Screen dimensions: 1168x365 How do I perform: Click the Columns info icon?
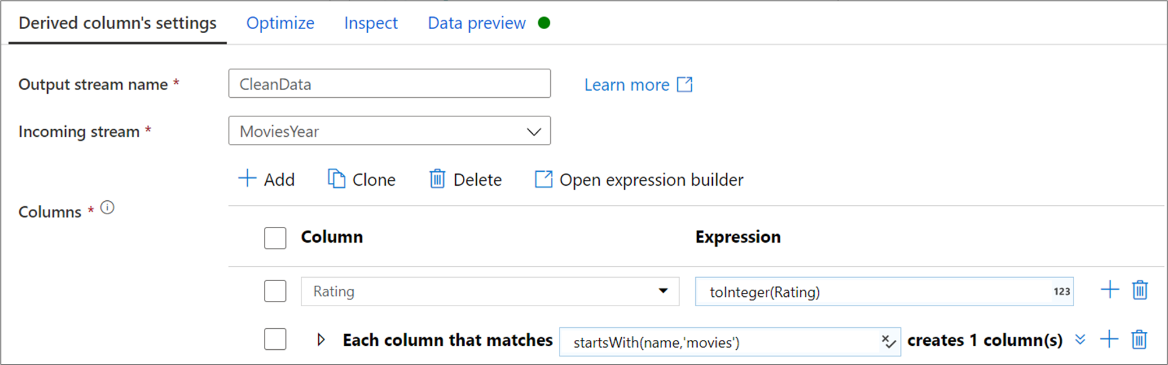[x=107, y=208]
